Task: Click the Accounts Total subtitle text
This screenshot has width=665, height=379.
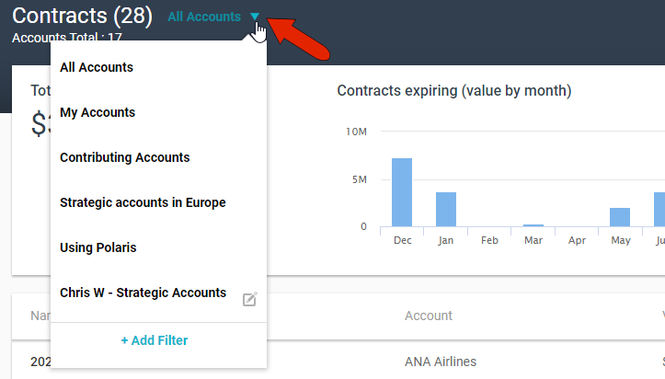Action: pyautogui.click(x=67, y=39)
